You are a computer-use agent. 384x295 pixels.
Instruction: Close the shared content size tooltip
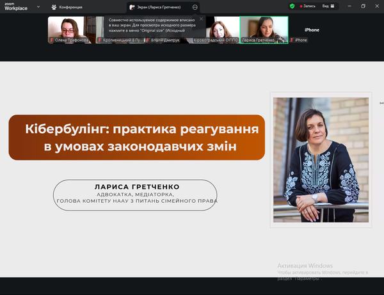(x=201, y=19)
